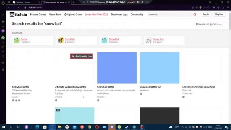
Task: Click the Register button
Action: click(x=219, y=14)
